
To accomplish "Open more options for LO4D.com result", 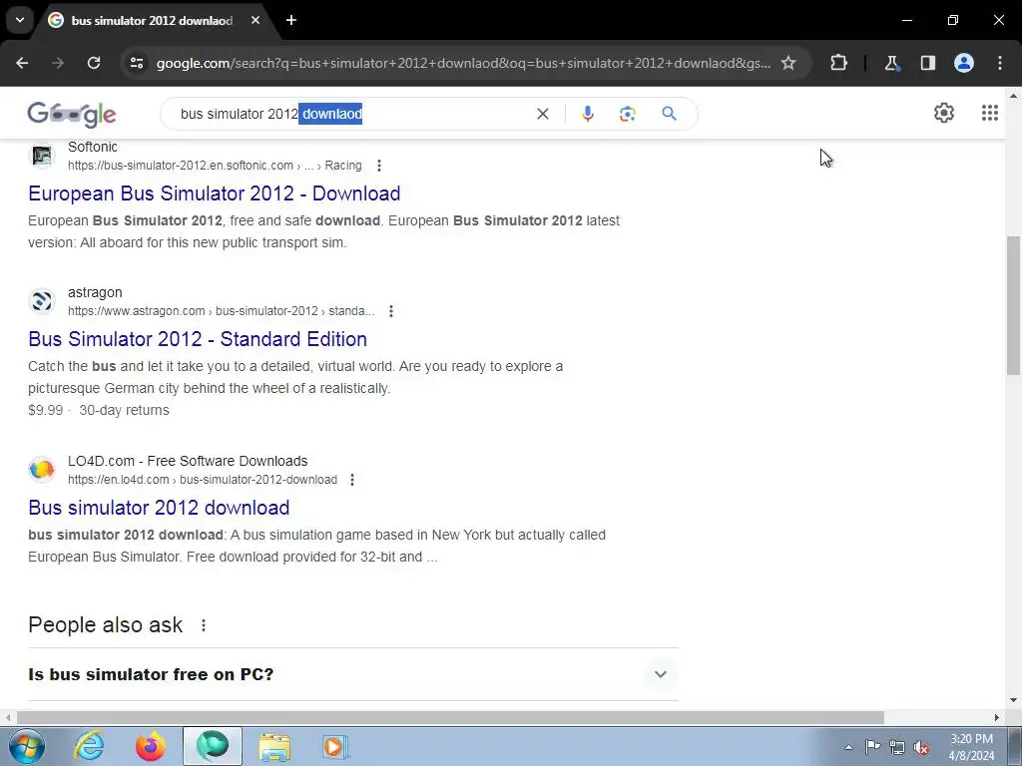I will click(352, 480).
